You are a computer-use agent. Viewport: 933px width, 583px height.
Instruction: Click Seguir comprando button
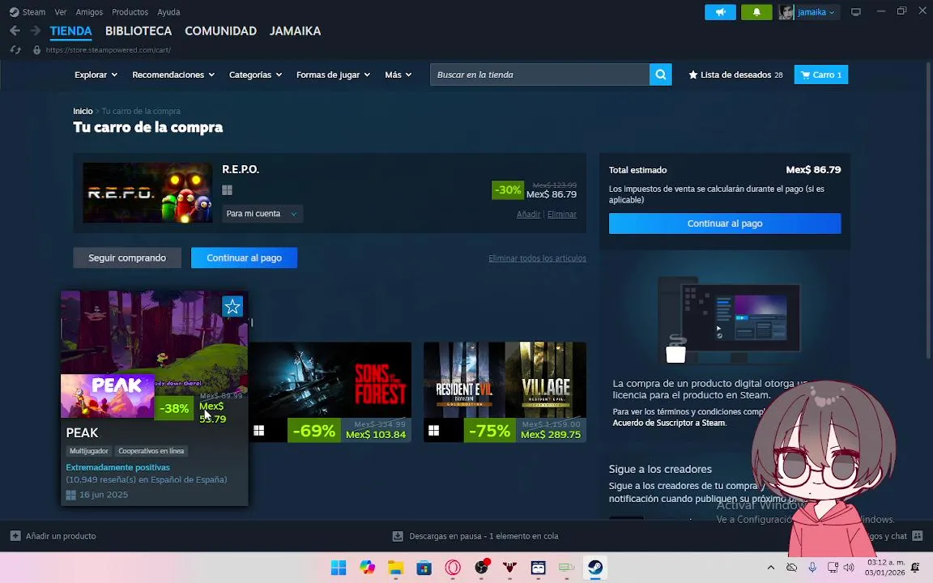point(127,257)
